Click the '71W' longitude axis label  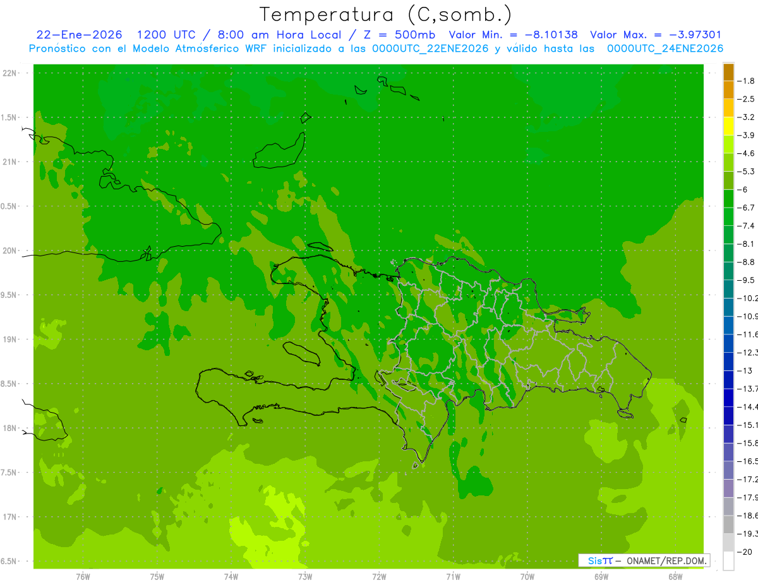pos(453,577)
